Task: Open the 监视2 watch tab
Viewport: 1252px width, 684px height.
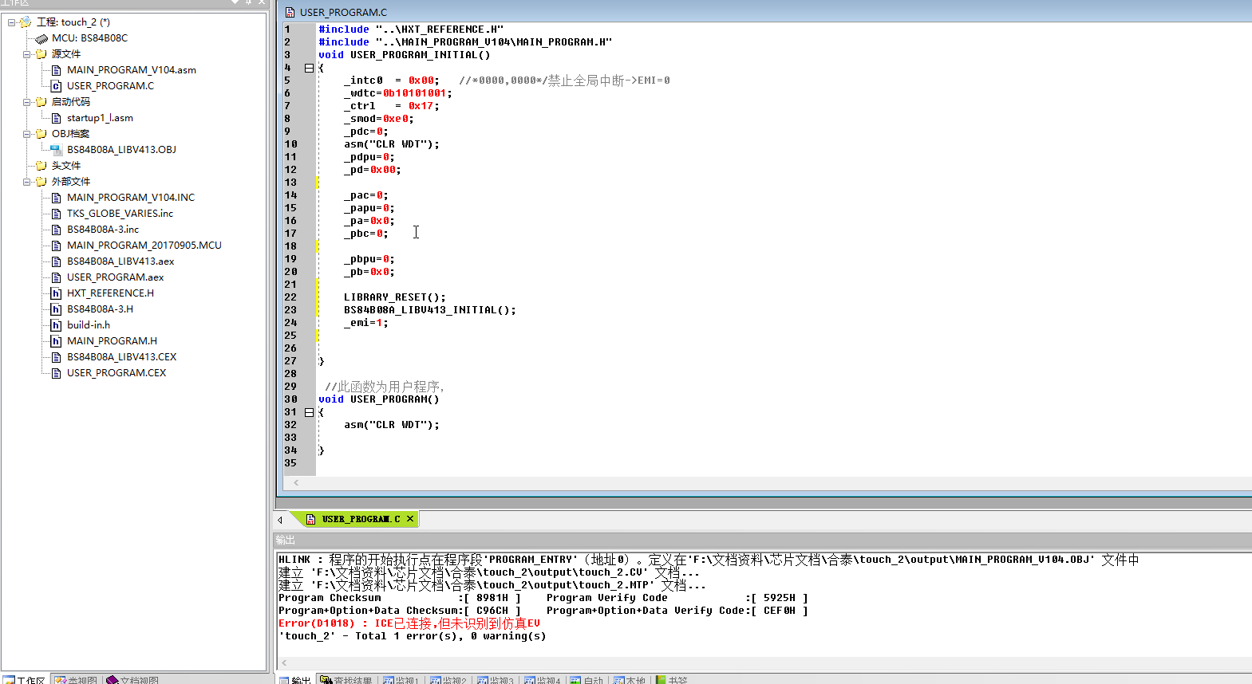Action: coord(448,680)
